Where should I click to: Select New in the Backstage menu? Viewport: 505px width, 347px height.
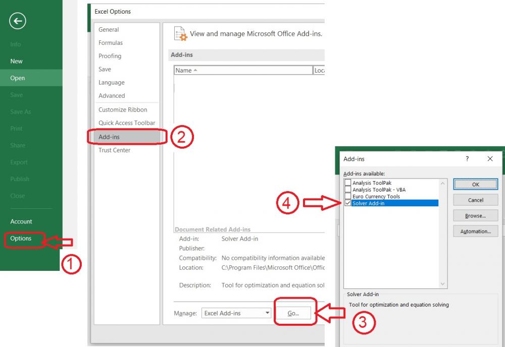[17, 61]
